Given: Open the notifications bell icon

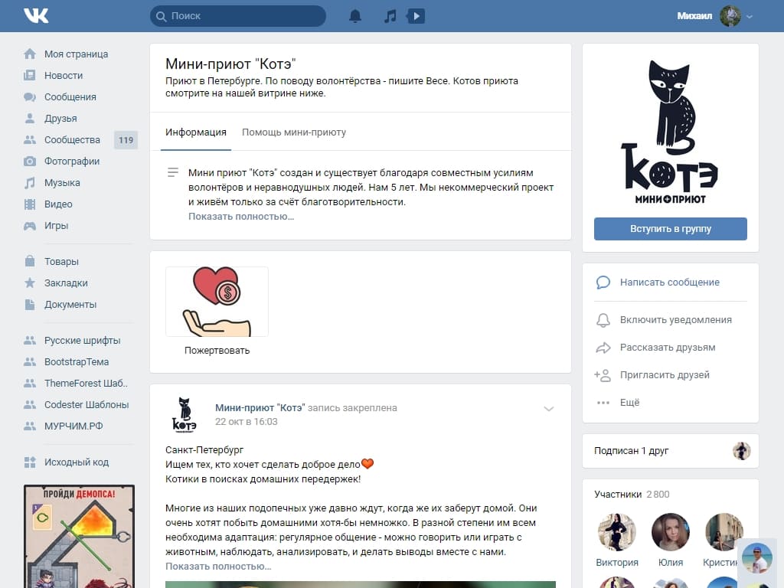Looking at the screenshot, I should 355,16.
